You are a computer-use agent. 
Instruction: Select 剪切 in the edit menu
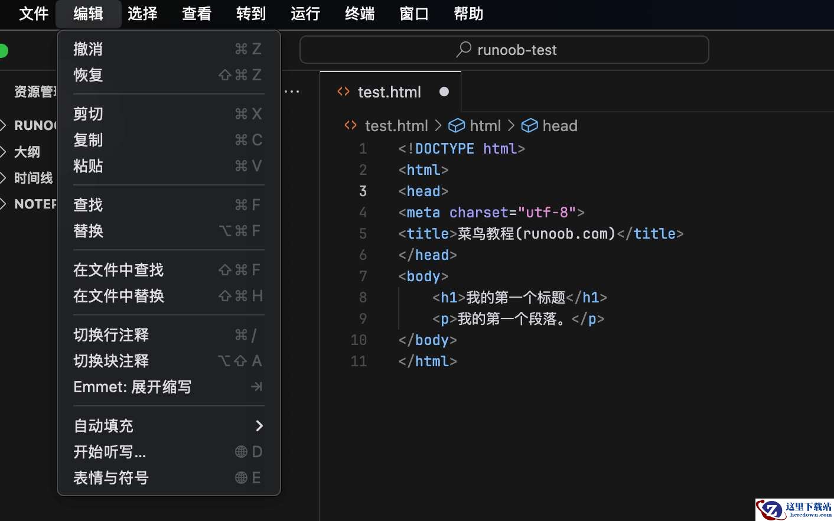click(x=168, y=114)
